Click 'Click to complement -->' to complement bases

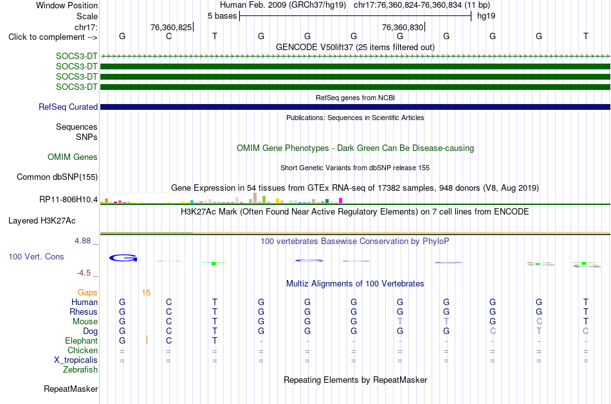(53, 37)
